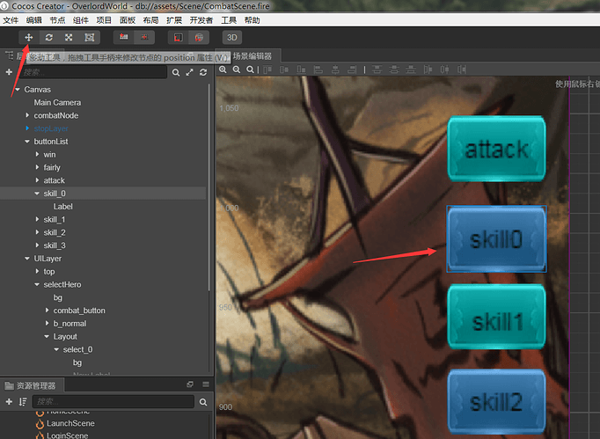Image resolution: width=600 pixels, height=439 pixels.
Task: Align selected nodes to left
Action: 318,70
